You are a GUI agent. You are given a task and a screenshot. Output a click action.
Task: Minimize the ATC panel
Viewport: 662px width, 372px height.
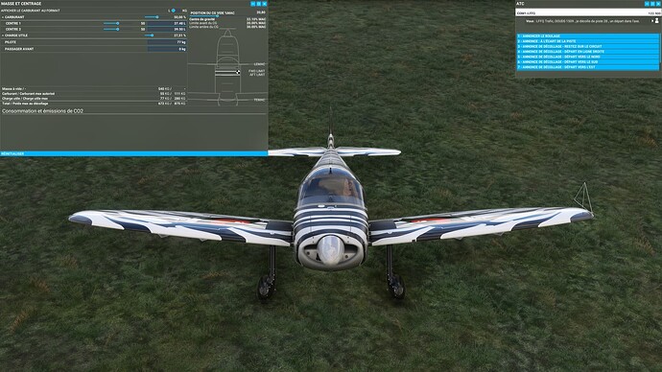click(647, 4)
